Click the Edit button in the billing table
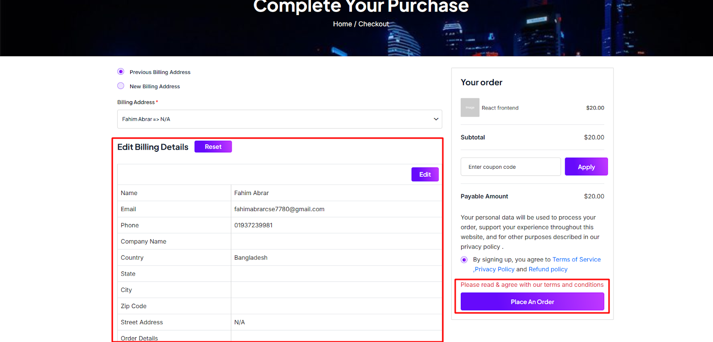This screenshot has width=713, height=342. click(425, 175)
